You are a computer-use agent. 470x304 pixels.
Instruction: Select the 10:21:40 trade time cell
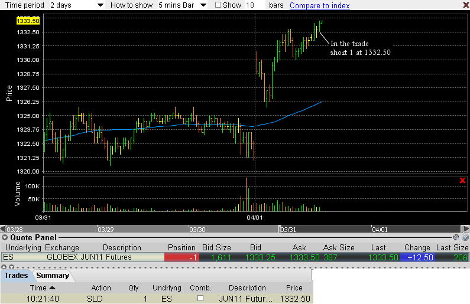(43, 299)
